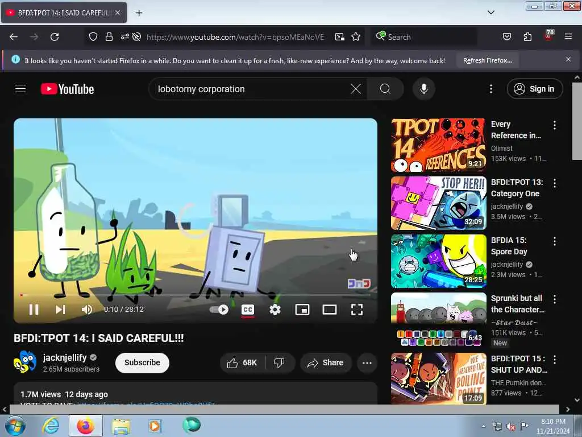Open Windows Explorer folder on taskbar
The width and height of the screenshot is (582, 437).
click(x=121, y=426)
